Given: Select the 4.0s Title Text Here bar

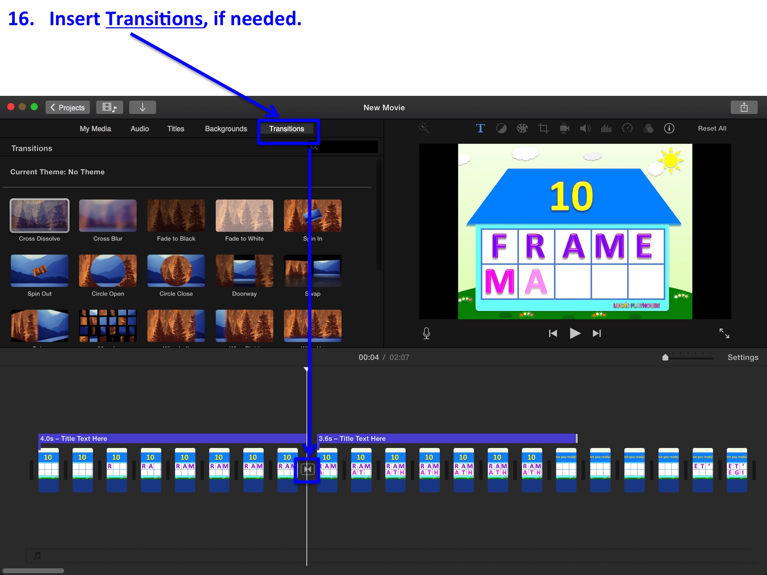Looking at the screenshot, I should click(x=173, y=438).
